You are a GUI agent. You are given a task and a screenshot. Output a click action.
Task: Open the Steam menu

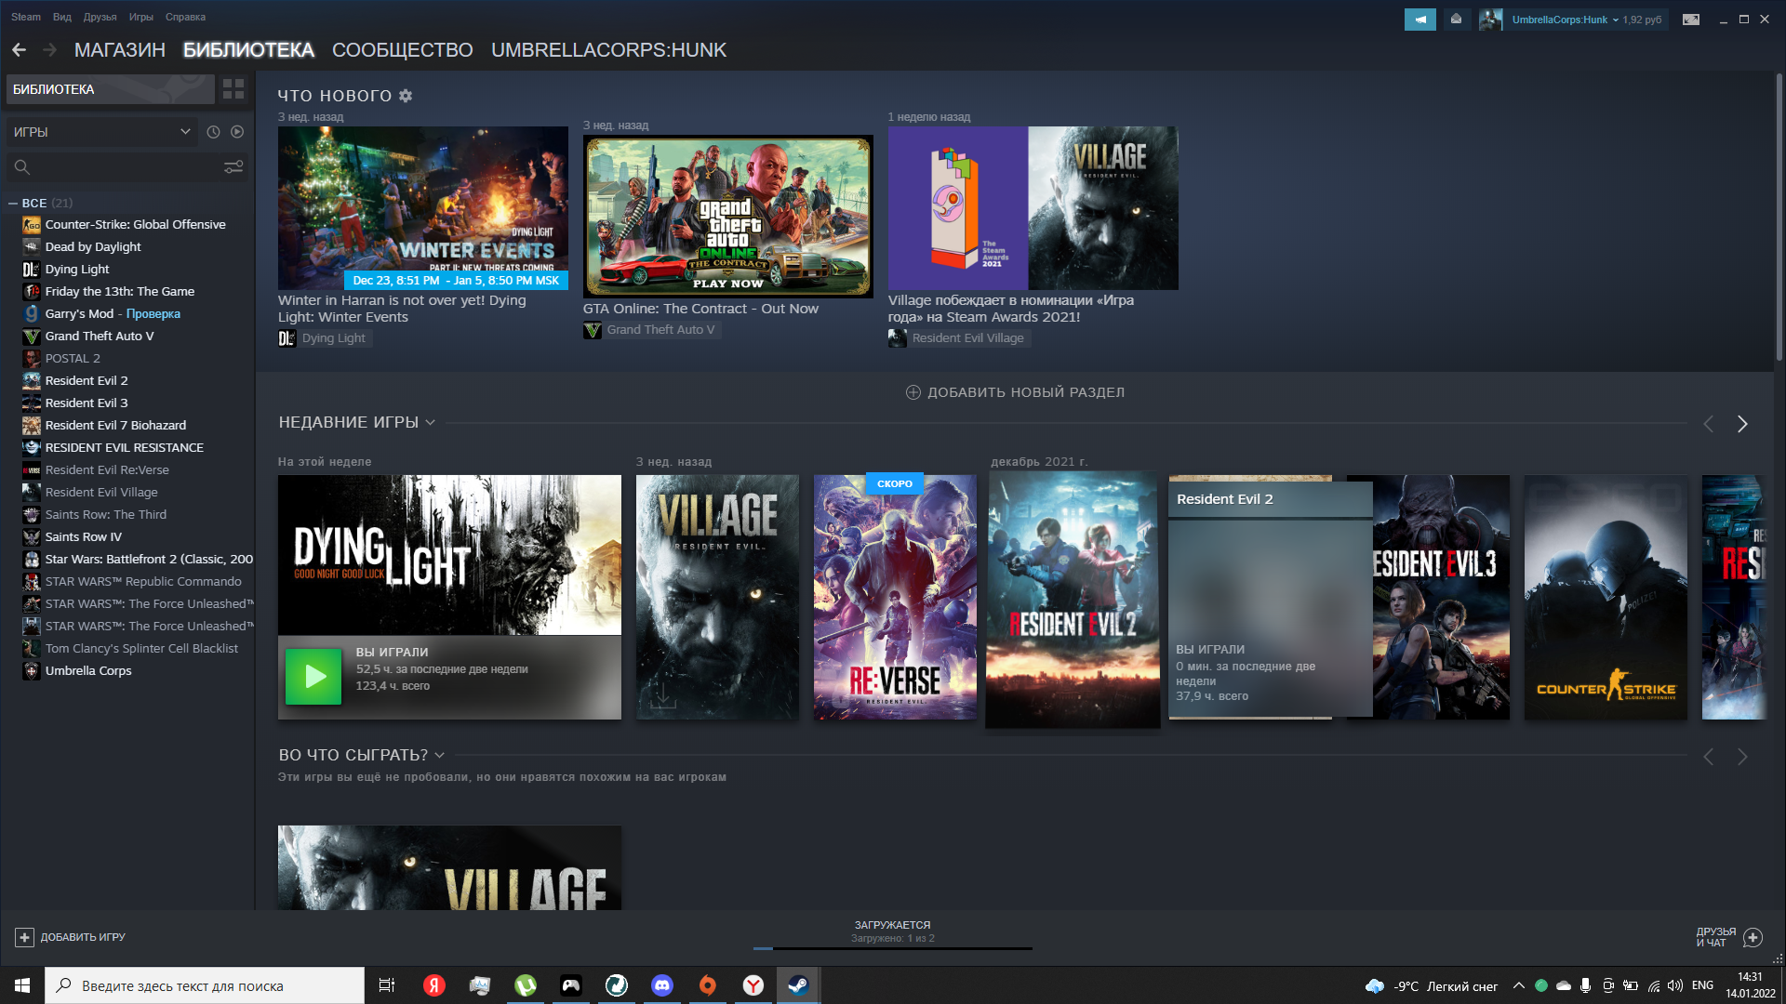(26, 17)
